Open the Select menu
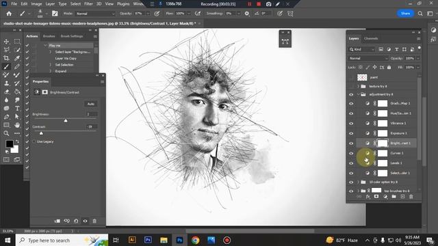 [75, 4]
